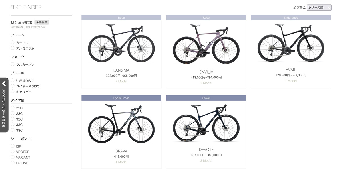Image resolution: width=343 pixels, height=171 pixels.
Task: Collapse the bike finder side tab arrow
Action: [4, 84]
